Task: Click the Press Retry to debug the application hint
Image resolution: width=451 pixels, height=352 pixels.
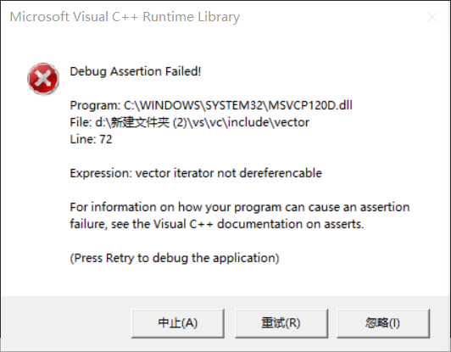Action: [x=175, y=258]
